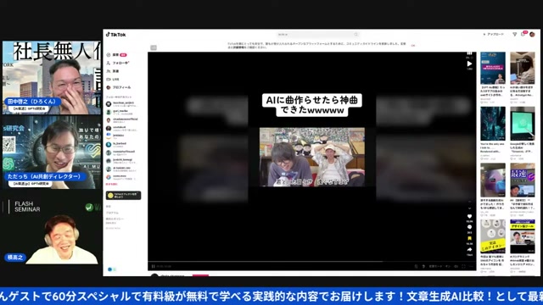543x305 pixels.
Task: Expand the pink see-more link under accounts
Action: (x=111, y=185)
